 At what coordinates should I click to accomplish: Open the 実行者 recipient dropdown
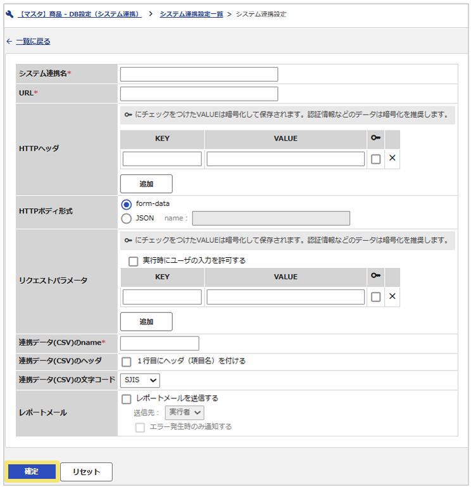(184, 412)
